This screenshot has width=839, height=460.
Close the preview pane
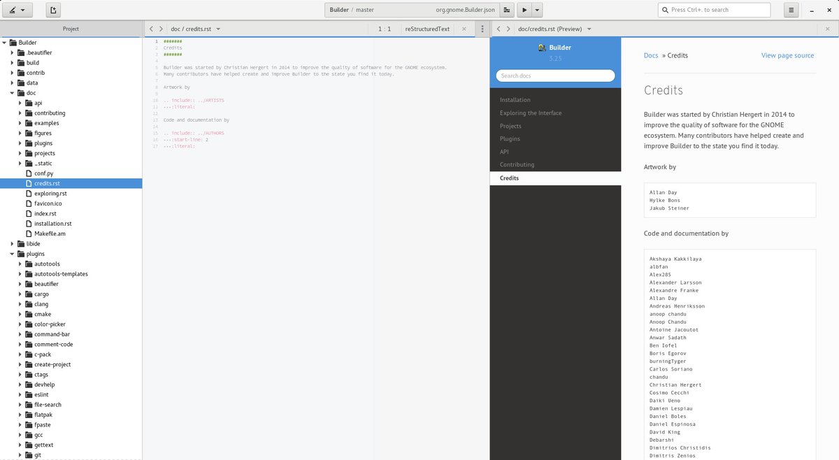click(x=829, y=29)
